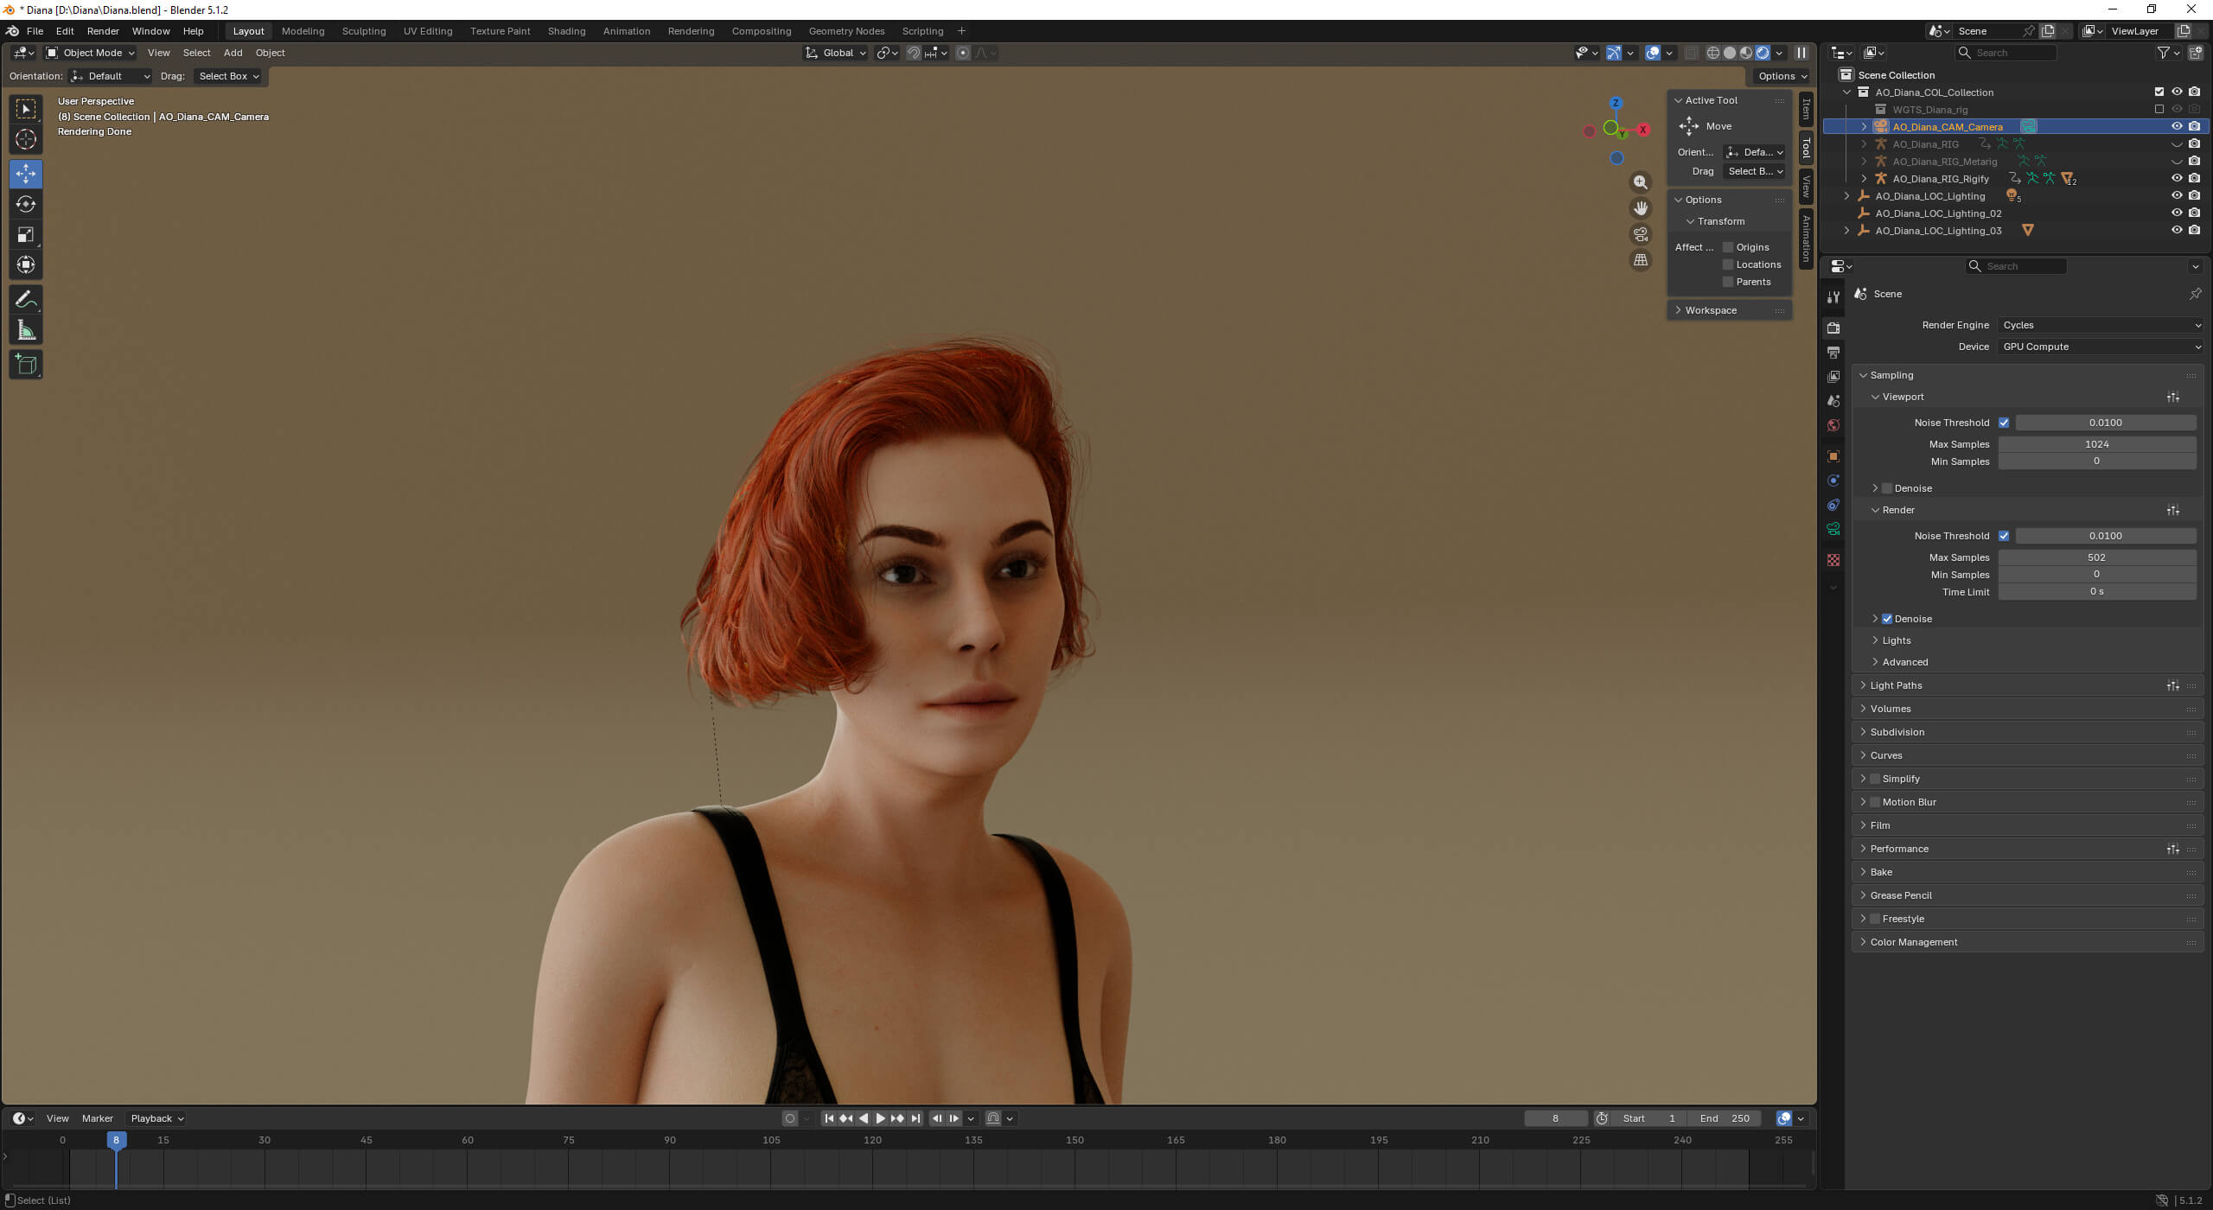Pick the Measure tool
The image size is (2213, 1210).
click(26, 330)
